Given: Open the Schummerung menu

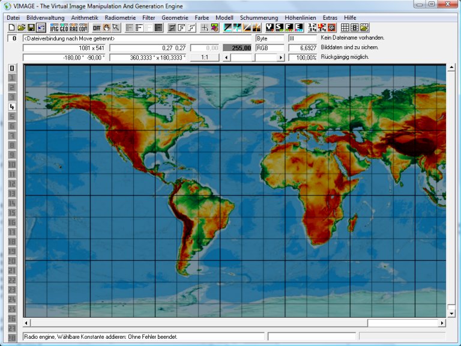Looking at the screenshot, I should (x=259, y=18).
